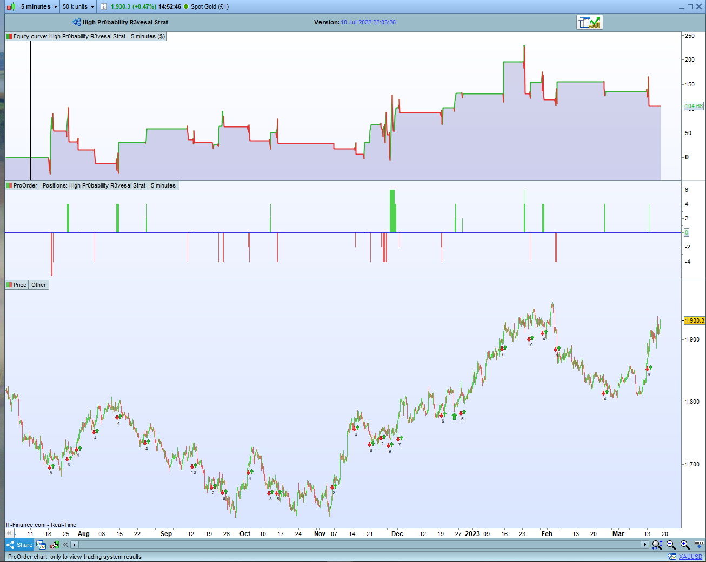Click the yellow 1,930.3 price label
Image resolution: width=706 pixels, height=562 pixels.
[x=695, y=320]
